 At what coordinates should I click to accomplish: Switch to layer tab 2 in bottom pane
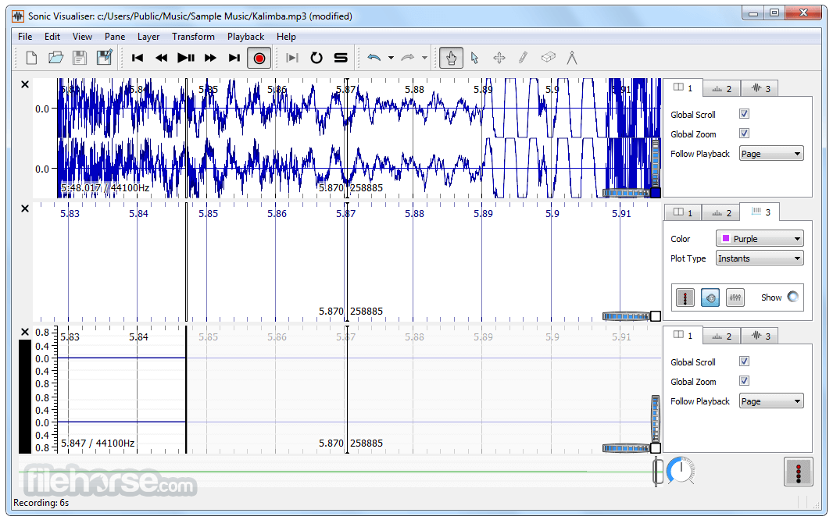pyautogui.click(x=721, y=336)
